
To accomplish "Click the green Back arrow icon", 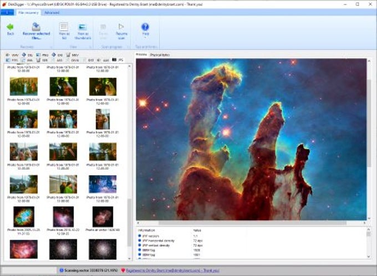I will [10, 27].
